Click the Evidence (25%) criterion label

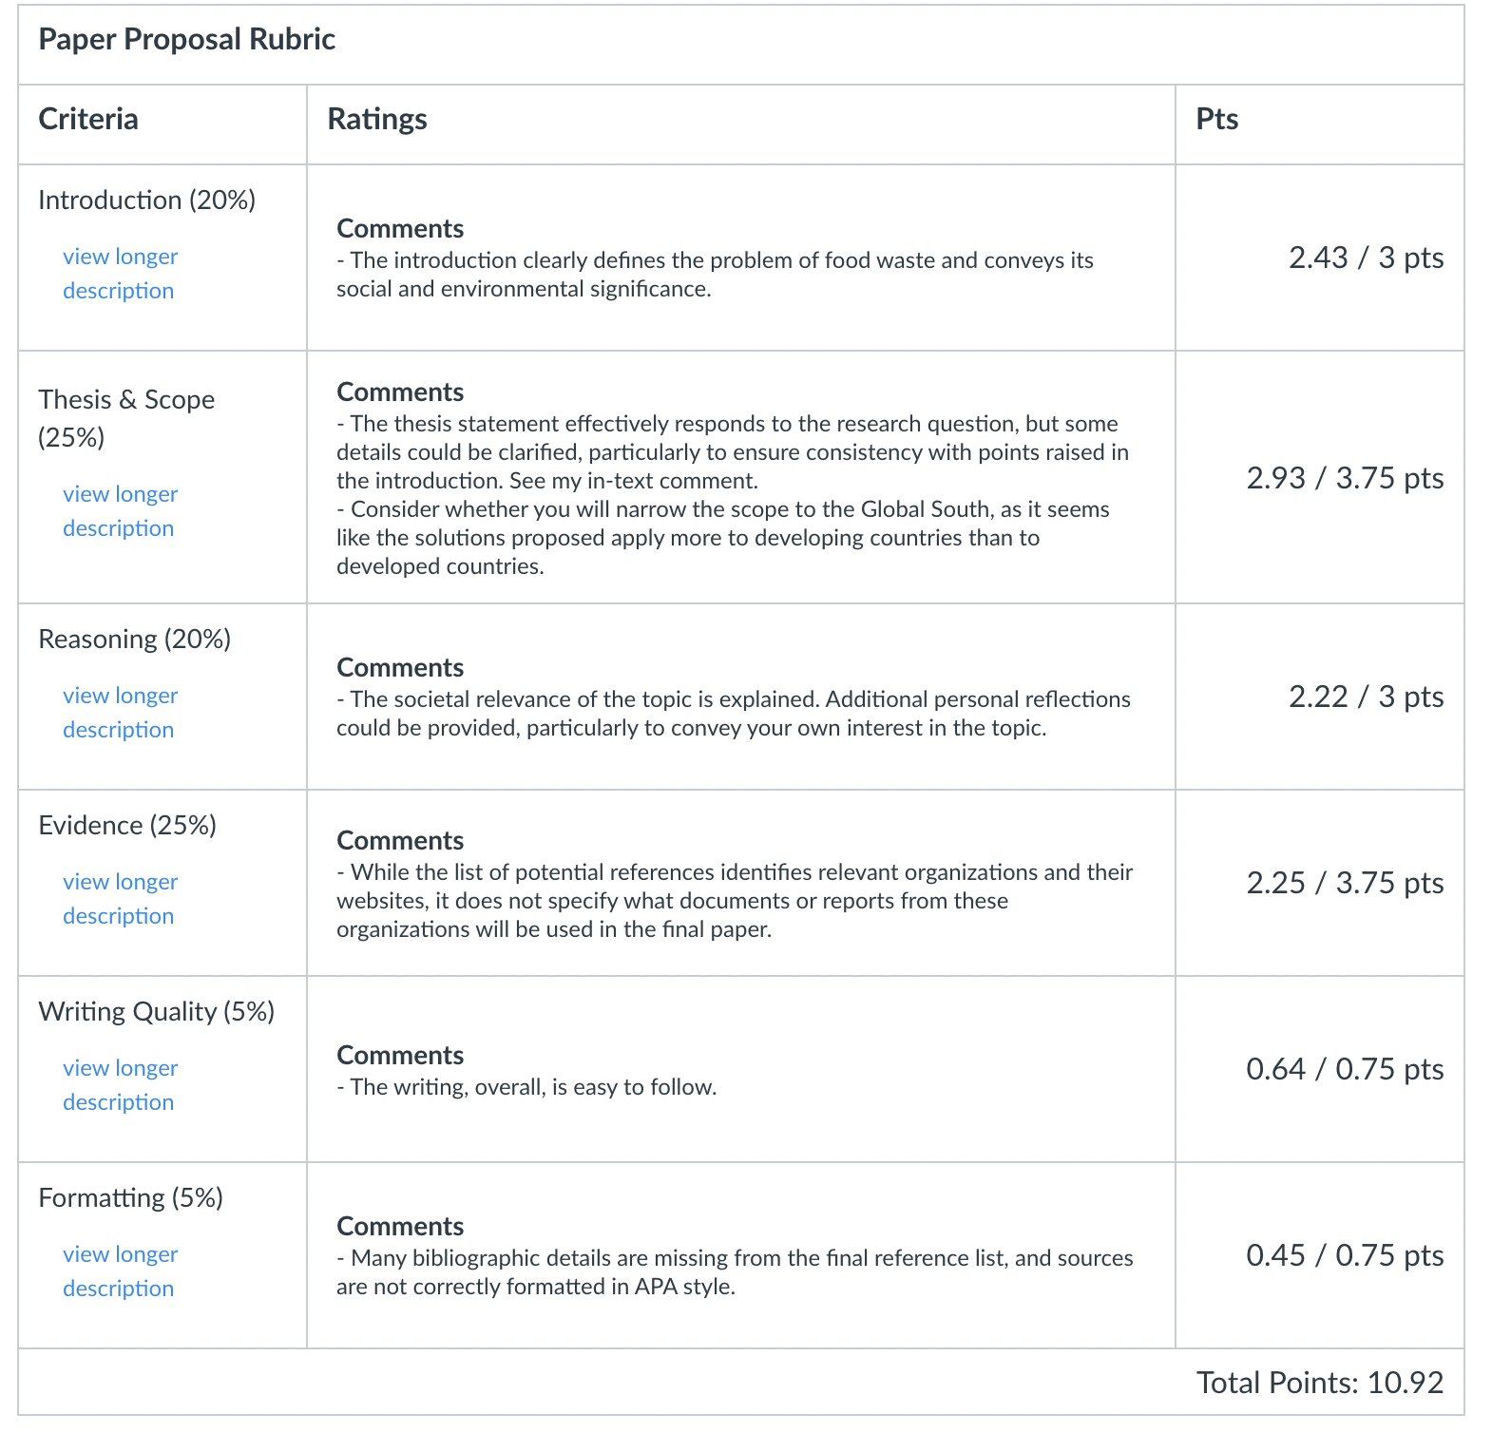[x=127, y=826]
